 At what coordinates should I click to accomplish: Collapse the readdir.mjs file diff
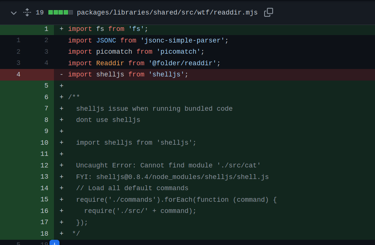point(14,13)
